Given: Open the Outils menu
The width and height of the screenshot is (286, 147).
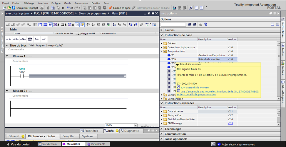Looking at the screenshot, I should 67,3.
